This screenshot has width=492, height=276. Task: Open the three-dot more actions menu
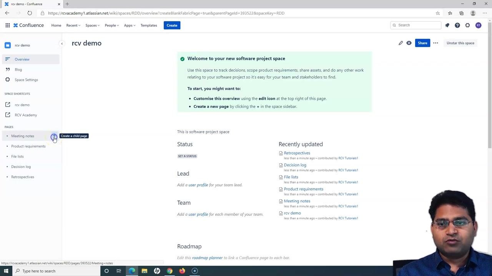tap(435, 43)
